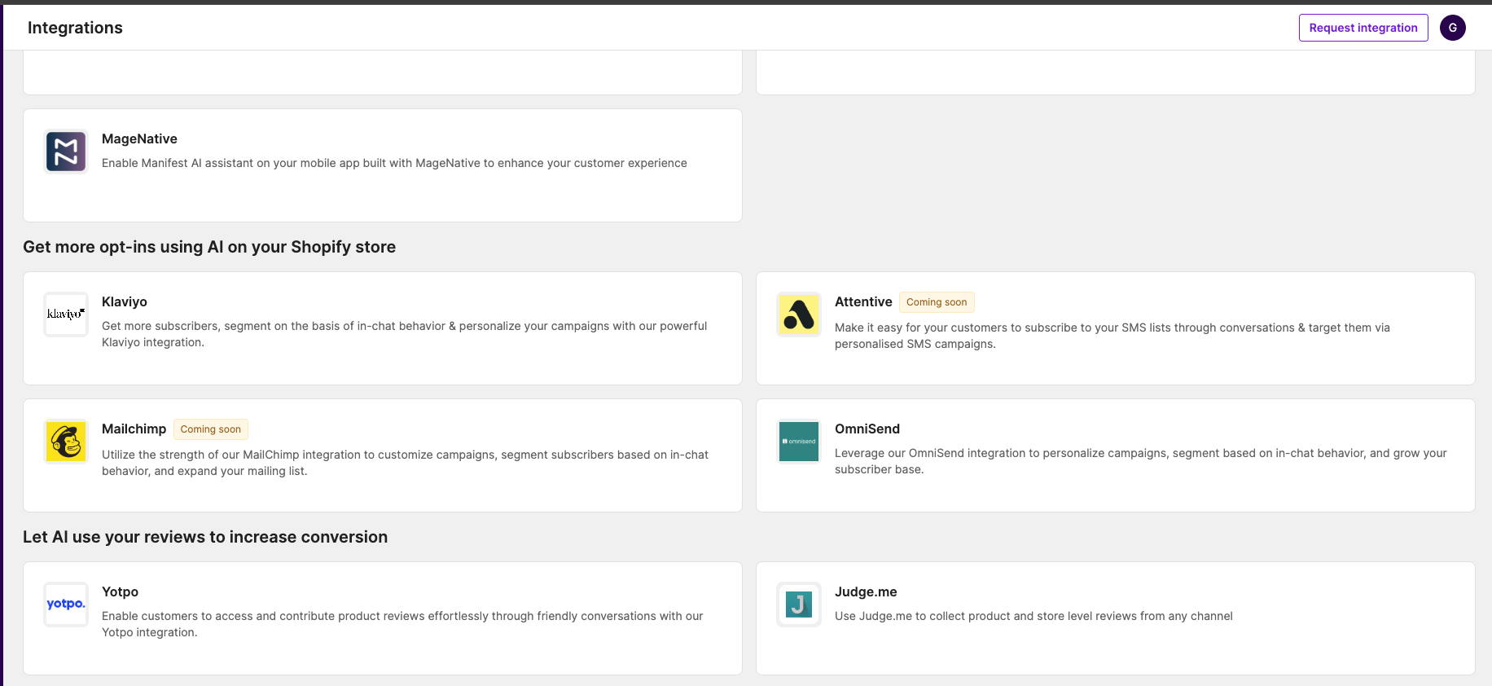
Task: Click the Attentive description about SMS lists
Action: tap(1112, 336)
